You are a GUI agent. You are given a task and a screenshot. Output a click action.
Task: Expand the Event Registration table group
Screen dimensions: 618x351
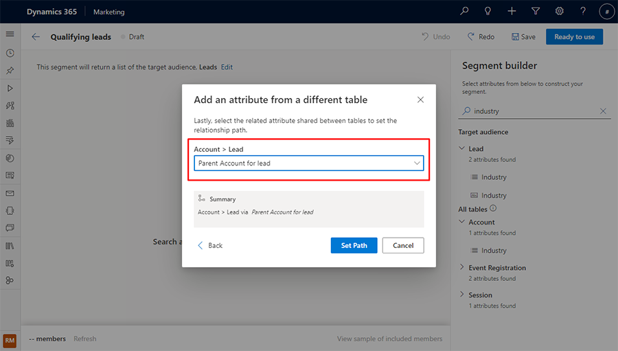pos(462,268)
